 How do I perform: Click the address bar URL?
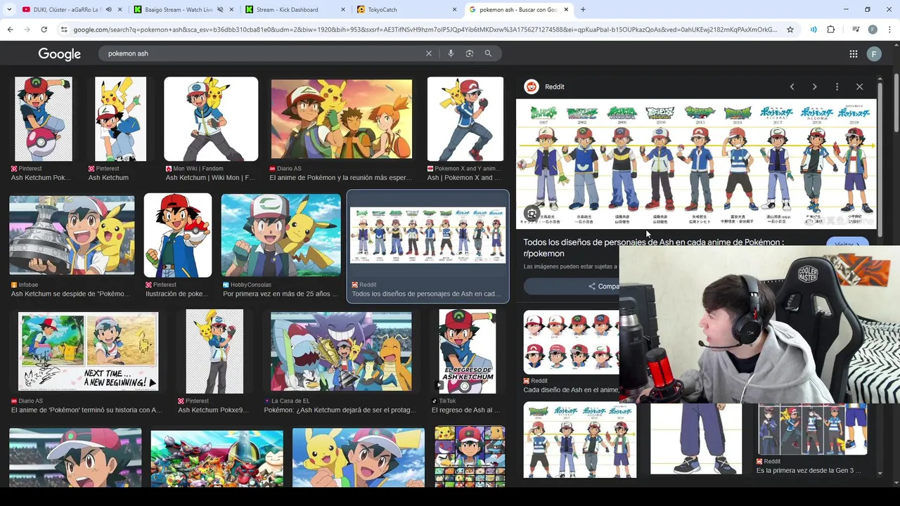425,30
